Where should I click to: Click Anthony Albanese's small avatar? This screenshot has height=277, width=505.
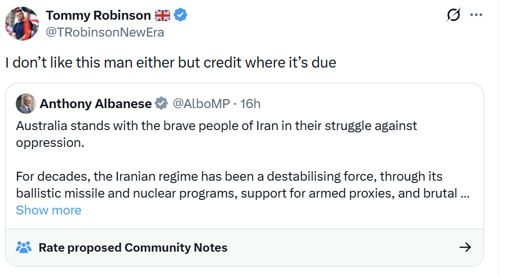(x=25, y=104)
